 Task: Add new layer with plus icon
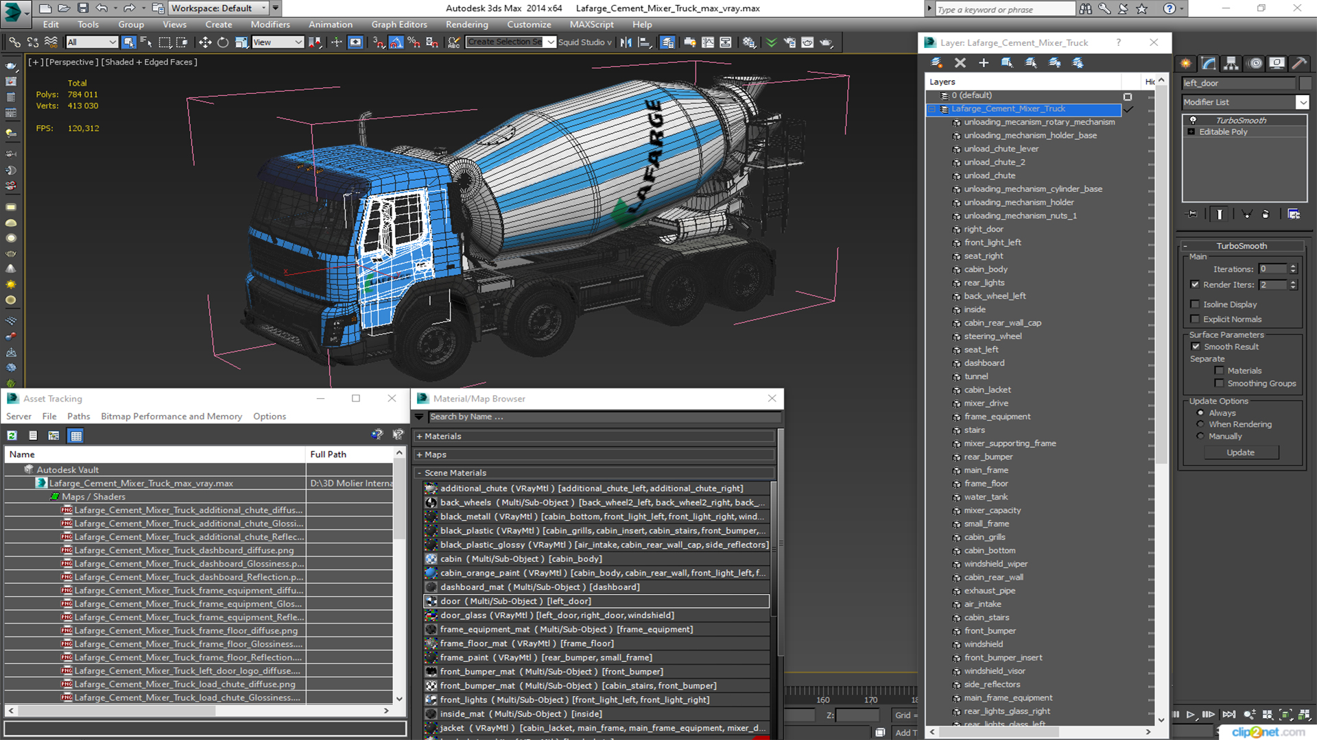click(x=983, y=62)
